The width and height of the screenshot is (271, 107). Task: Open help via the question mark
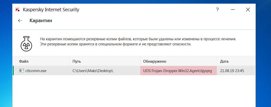[x=217, y=10]
